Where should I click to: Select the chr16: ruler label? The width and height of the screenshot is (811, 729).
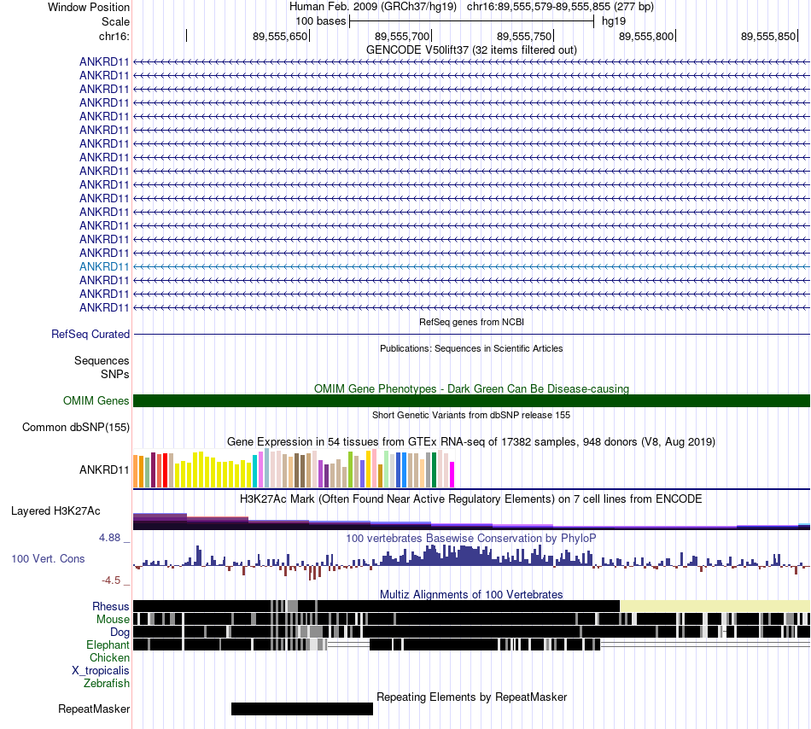pos(114,36)
